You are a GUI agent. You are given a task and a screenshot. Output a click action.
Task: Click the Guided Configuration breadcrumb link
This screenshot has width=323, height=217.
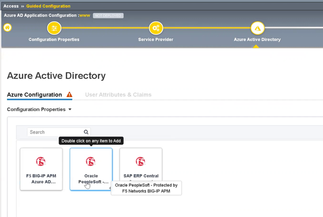pyautogui.click(x=48, y=6)
